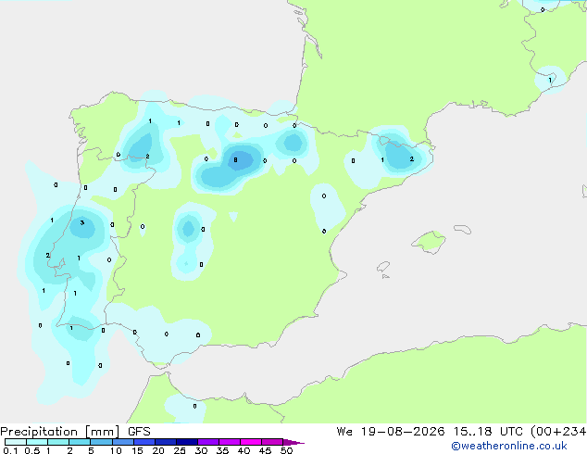Click the '8' precipitation value in northern Spain

pos(235,160)
